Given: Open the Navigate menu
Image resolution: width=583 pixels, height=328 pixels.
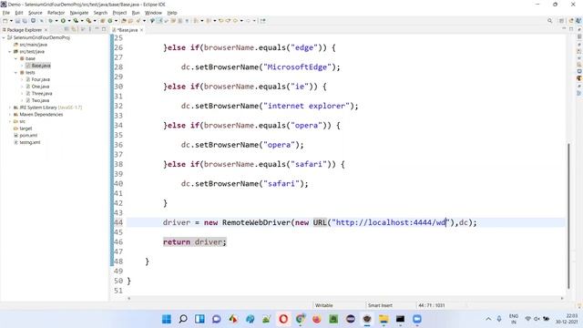Looking at the screenshot, I should coord(79,13).
